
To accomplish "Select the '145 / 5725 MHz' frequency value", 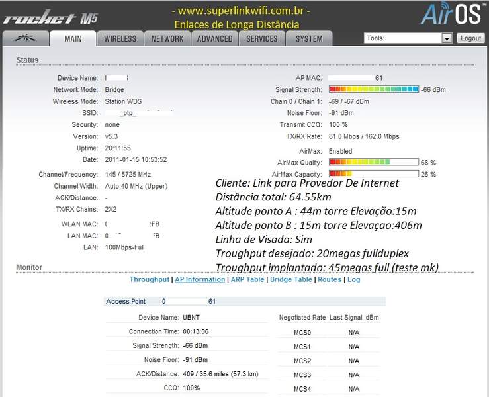I will pyautogui.click(x=128, y=174).
